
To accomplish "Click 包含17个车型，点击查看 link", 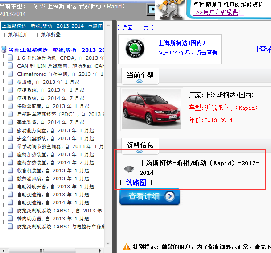I will (188, 53).
